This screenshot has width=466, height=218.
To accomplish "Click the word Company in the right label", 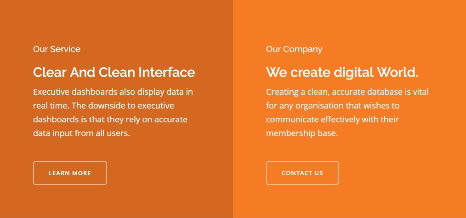I will click(302, 49).
